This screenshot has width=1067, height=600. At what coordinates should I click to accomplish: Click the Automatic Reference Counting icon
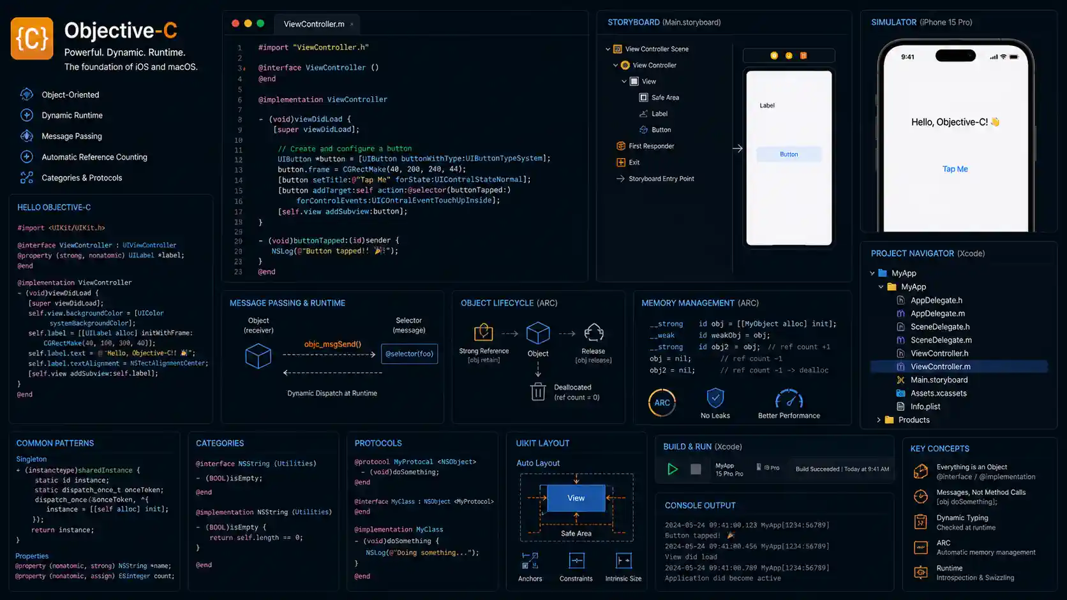tap(27, 157)
